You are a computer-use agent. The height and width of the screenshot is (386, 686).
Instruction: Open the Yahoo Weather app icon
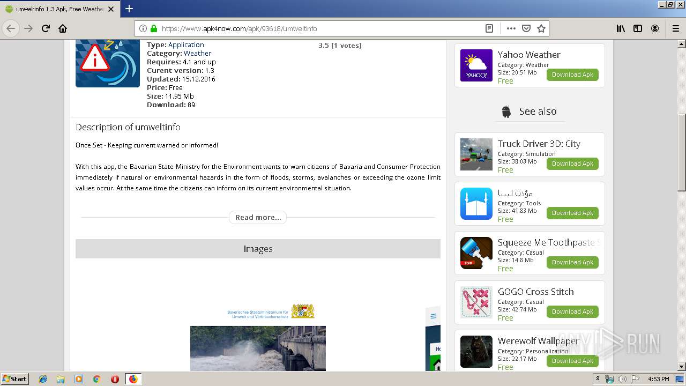[x=476, y=65]
